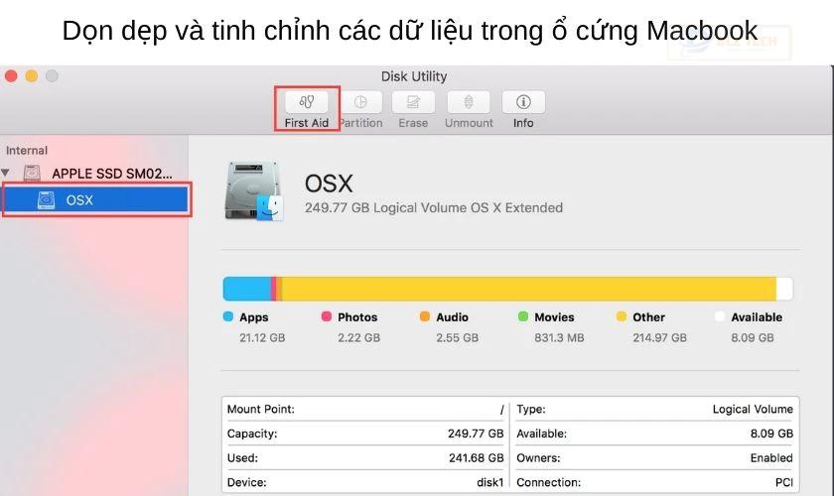Click the Audio legend orange dot
Screen dimensions: 834x496
coord(425,316)
